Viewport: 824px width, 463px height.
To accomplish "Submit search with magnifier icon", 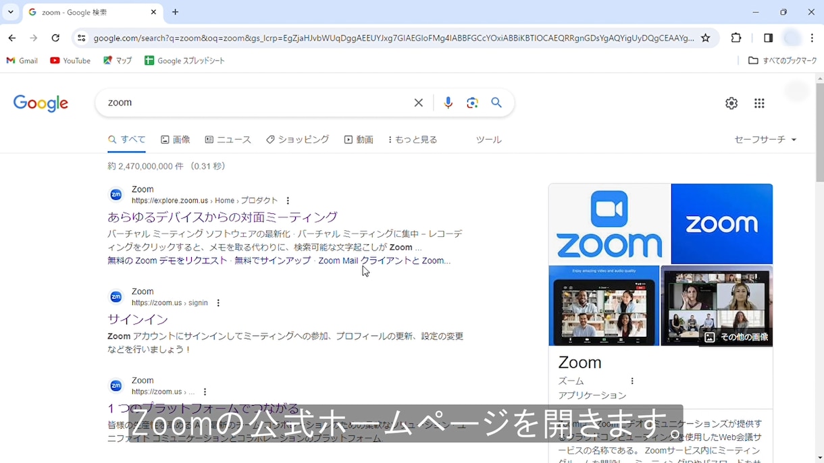I will [496, 103].
